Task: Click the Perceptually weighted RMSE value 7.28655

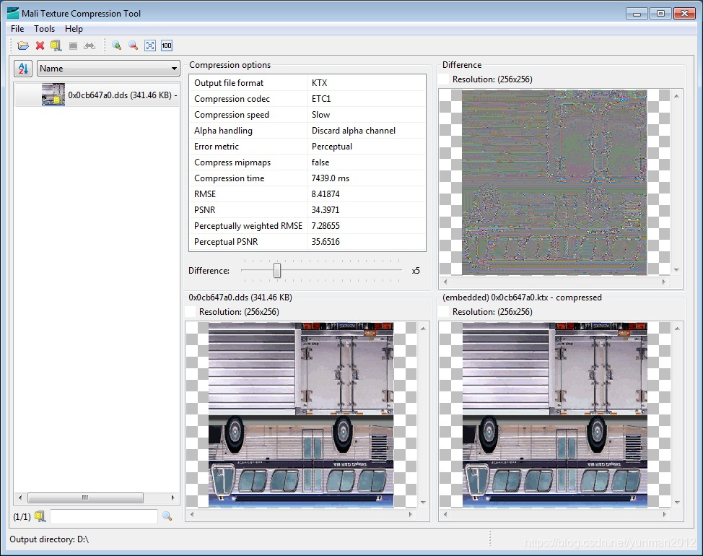Action: point(325,226)
